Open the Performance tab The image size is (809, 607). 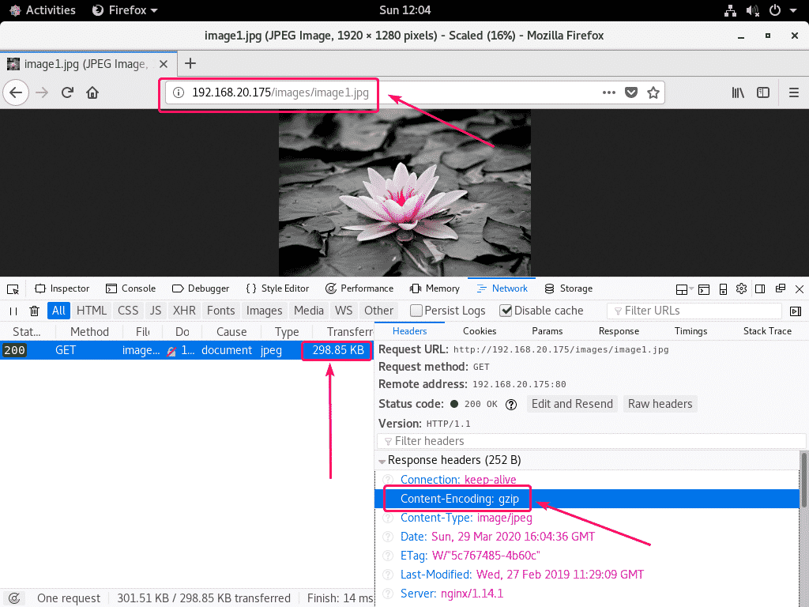point(359,288)
